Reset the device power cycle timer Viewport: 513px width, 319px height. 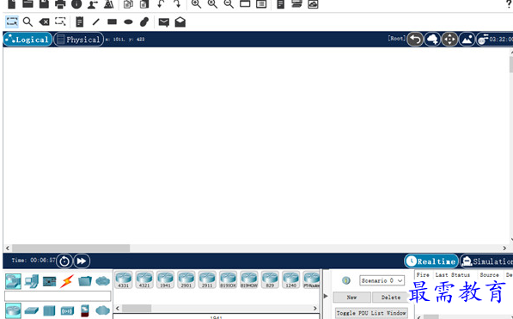point(64,261)
